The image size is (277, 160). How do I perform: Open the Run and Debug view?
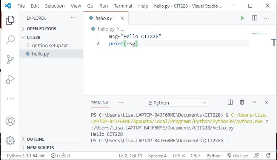10,79
